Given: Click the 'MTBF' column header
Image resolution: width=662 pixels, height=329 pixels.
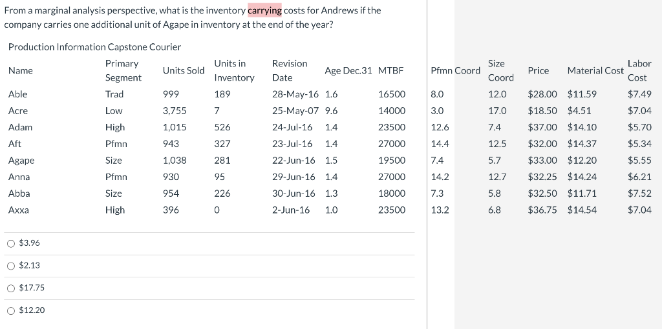Looking at the screenshot, I should [x=390, y=71].
